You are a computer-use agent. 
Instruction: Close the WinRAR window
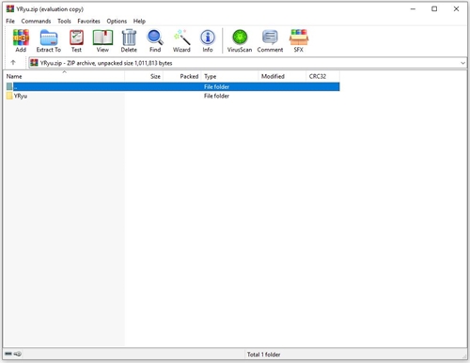pos(456,8)
